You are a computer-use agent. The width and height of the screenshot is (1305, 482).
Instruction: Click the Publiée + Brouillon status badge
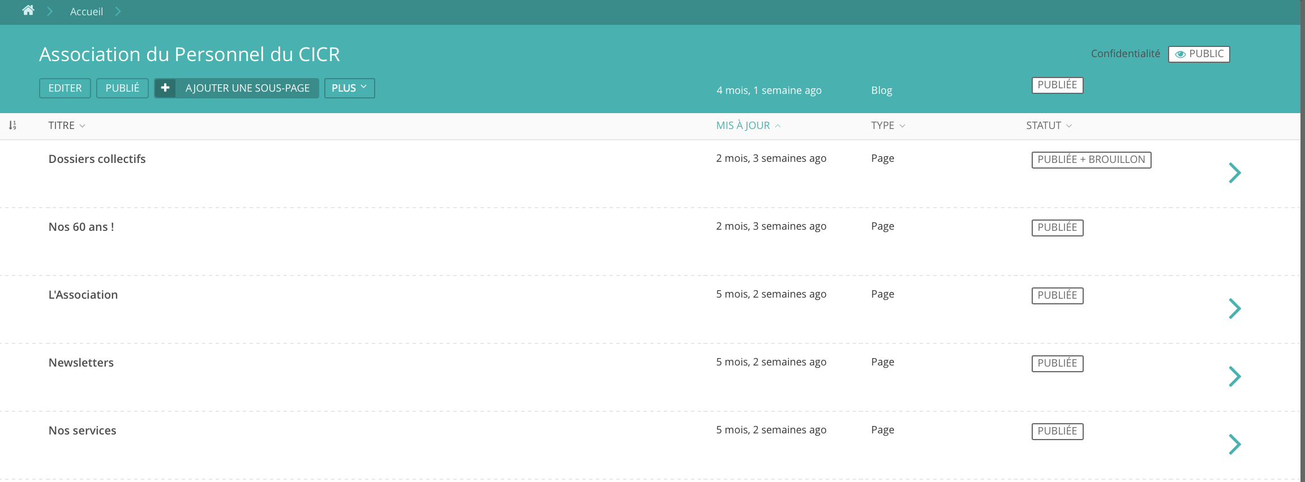pyautogui.click(x=1091, y=160)
